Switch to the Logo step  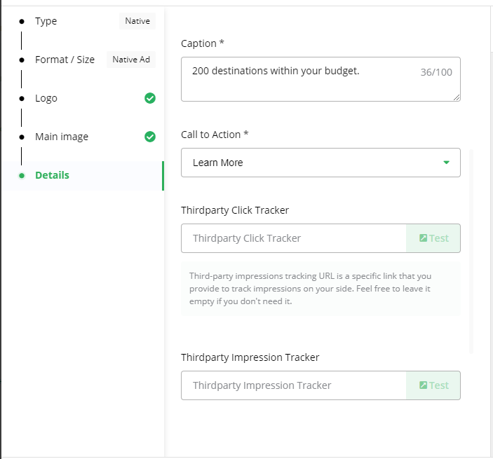(x=46, y=98)
